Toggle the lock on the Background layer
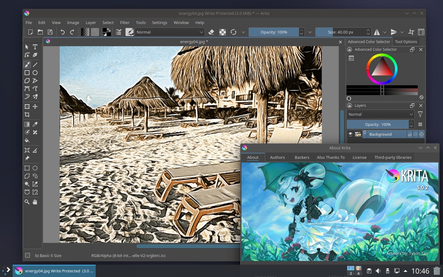443x277 pixels. pos(409,134)
